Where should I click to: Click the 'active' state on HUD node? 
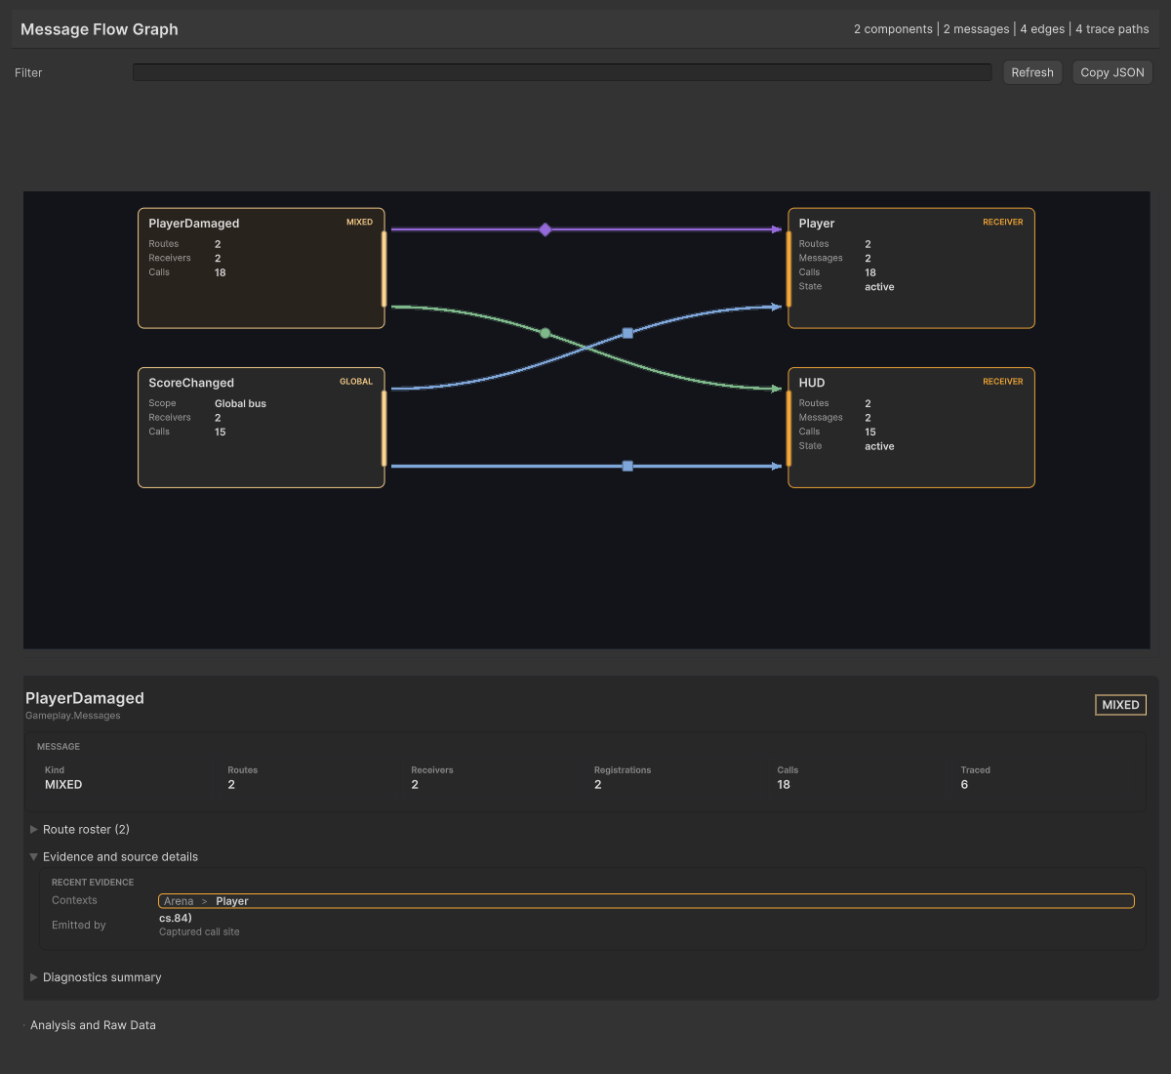(x=879, y=446)
